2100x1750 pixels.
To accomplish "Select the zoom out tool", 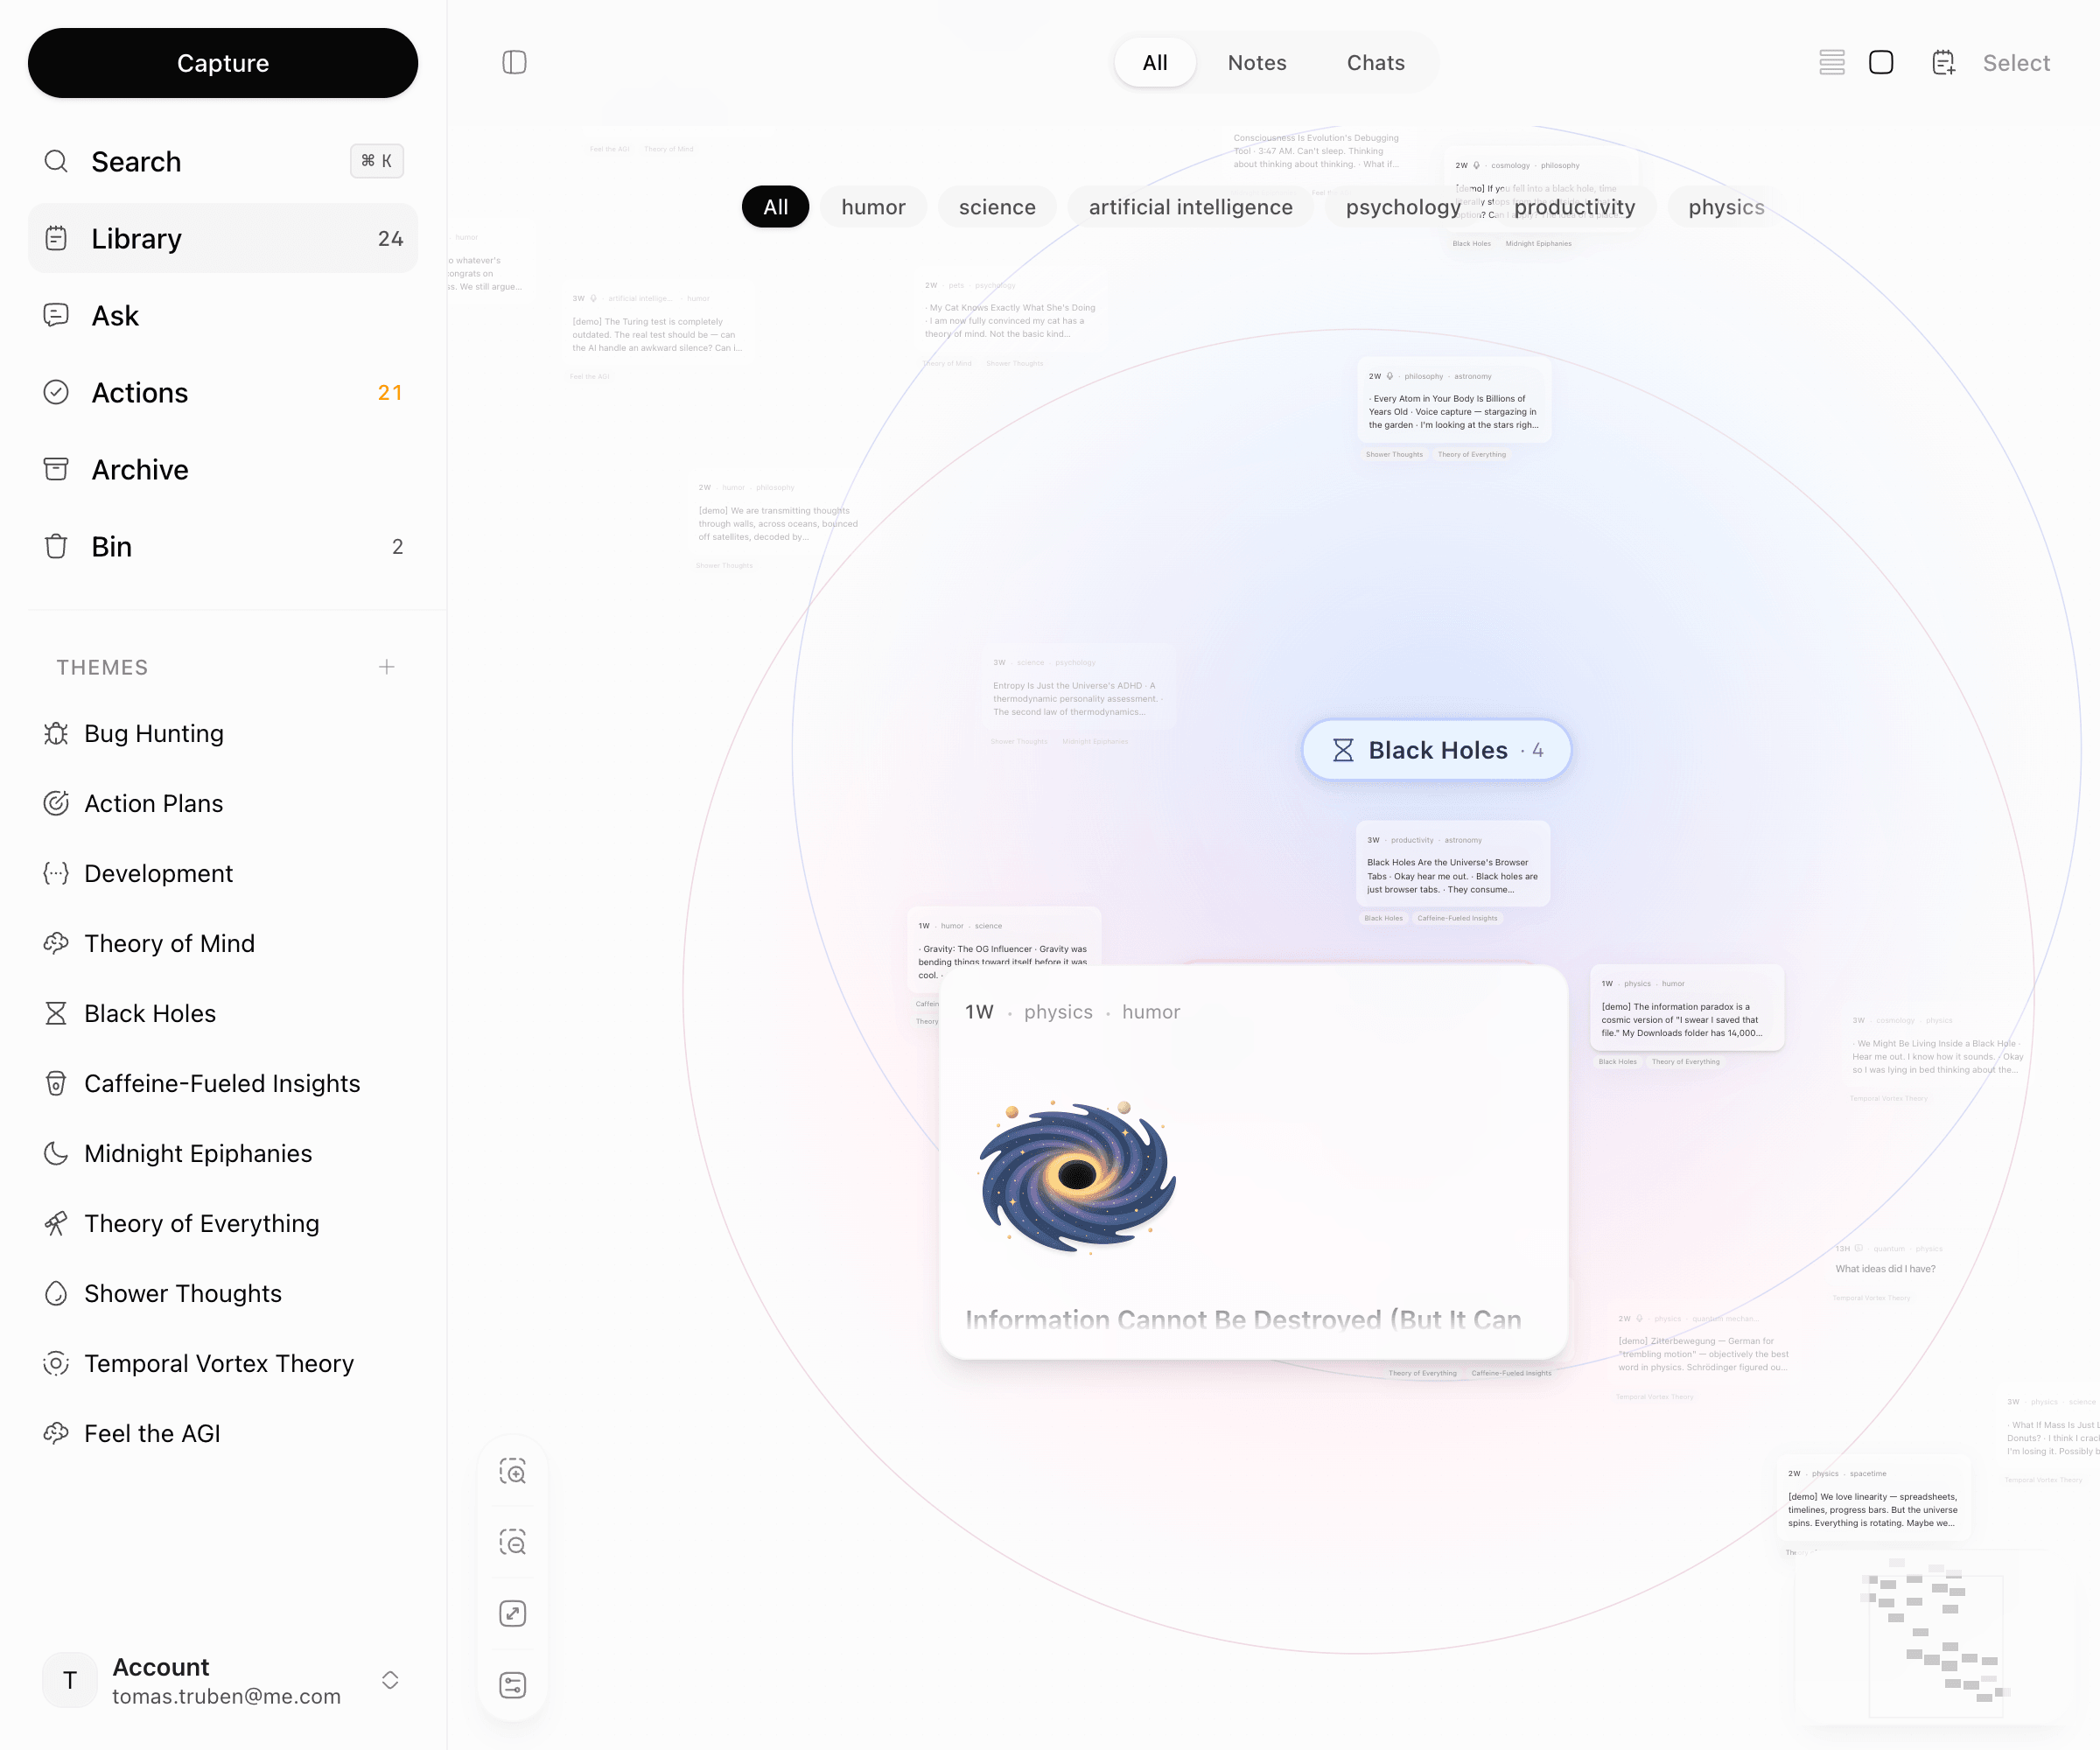I will pyautogui.click(x=513, y=1541).
